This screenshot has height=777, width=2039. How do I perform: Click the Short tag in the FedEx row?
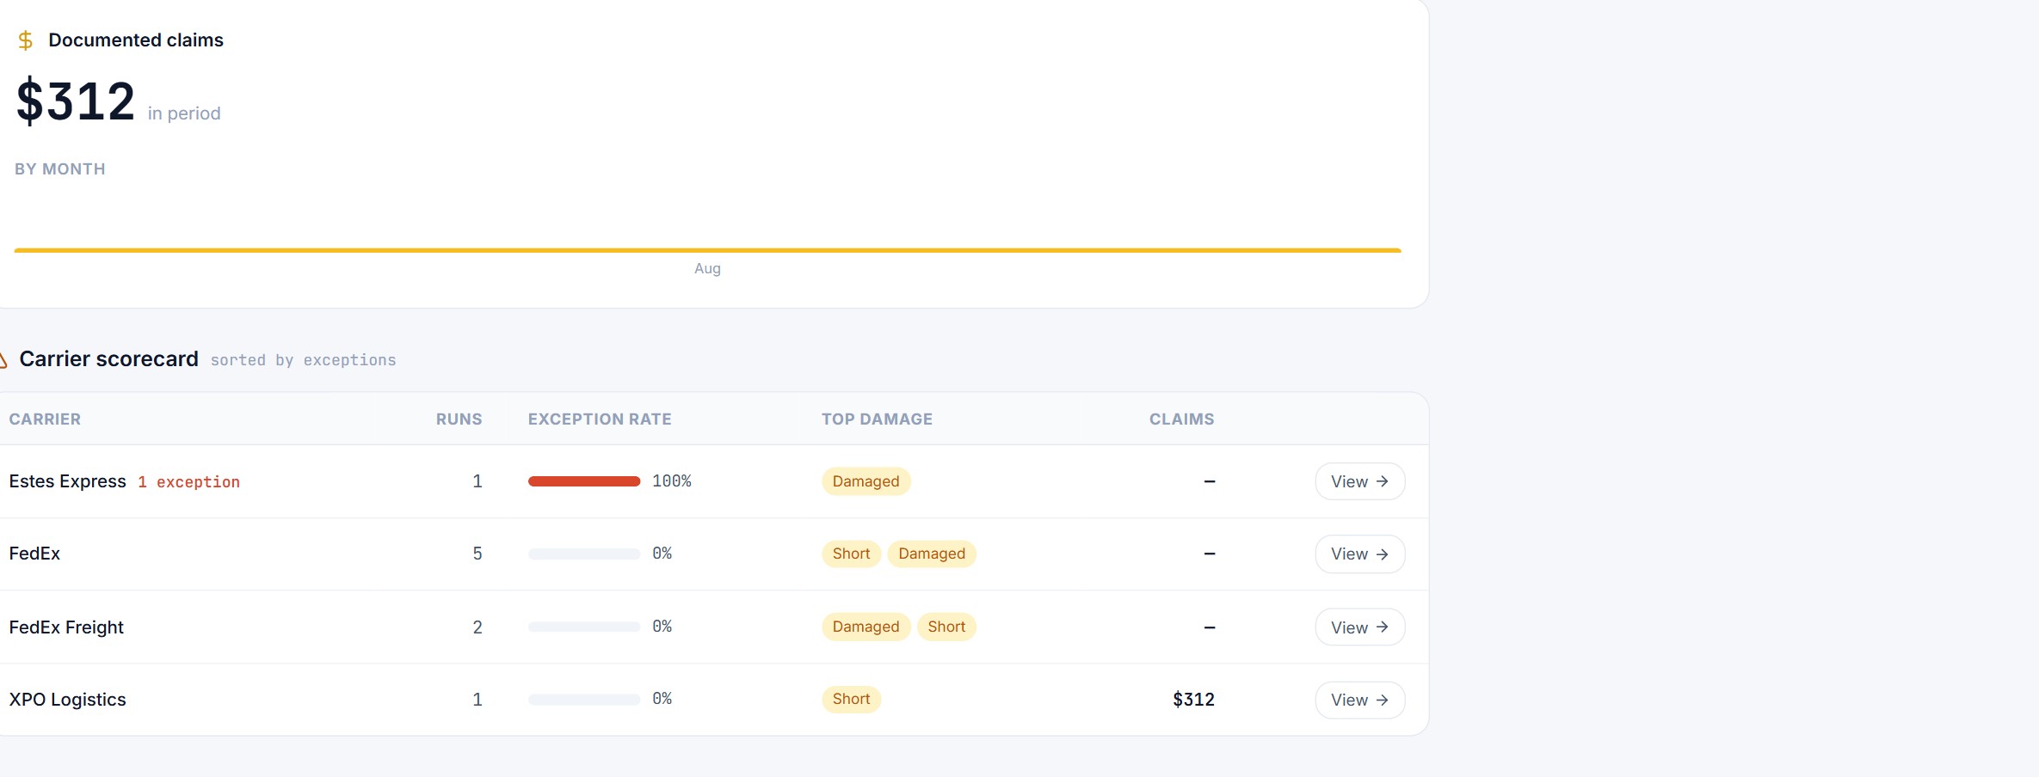click(851, 554)
